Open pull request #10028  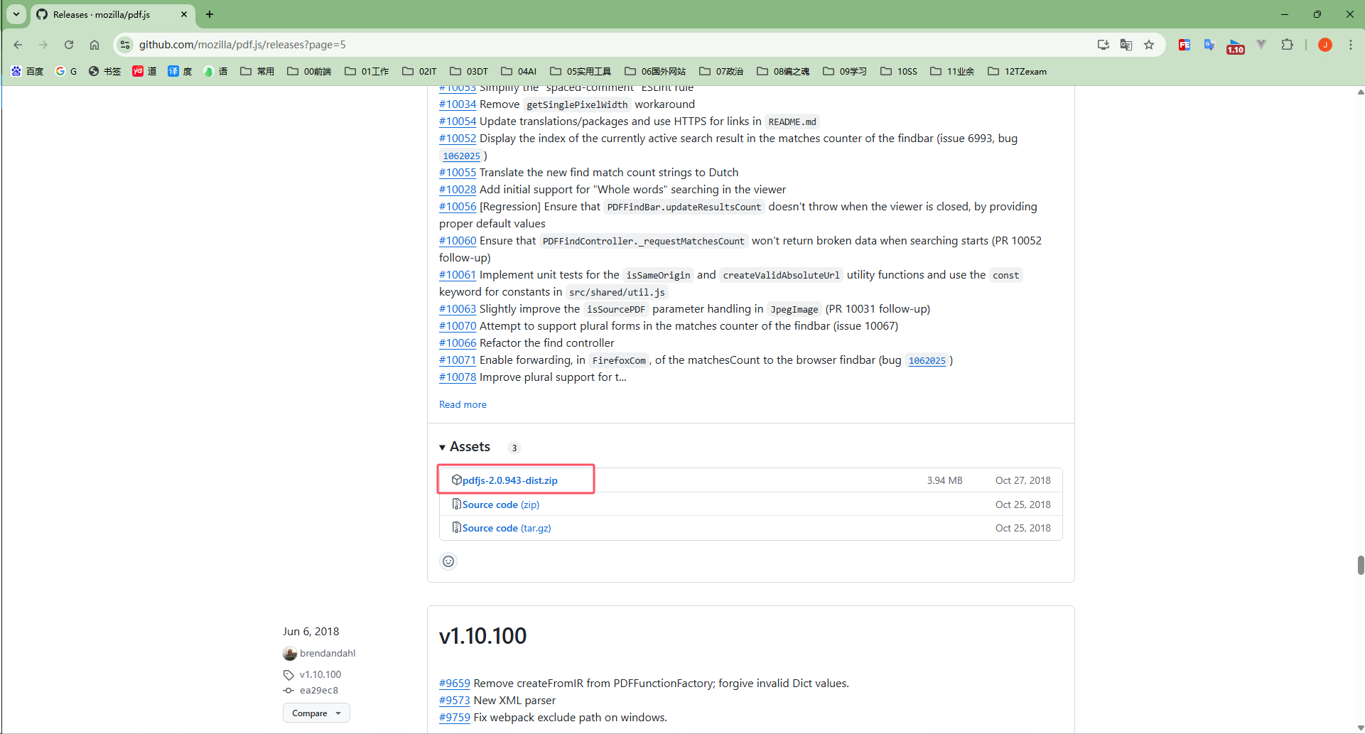click(458, 190)
